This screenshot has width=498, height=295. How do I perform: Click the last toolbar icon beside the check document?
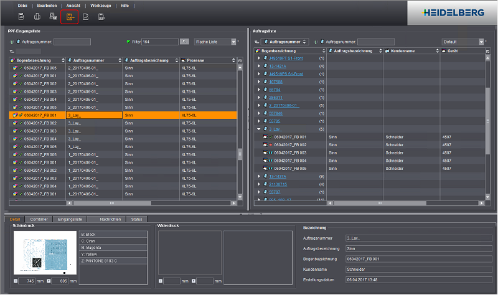pos(101,17)
